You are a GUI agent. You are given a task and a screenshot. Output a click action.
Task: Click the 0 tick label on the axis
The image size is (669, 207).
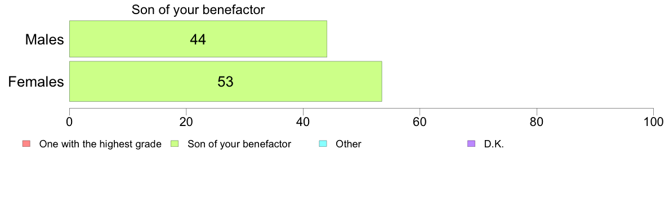(69, 121)
